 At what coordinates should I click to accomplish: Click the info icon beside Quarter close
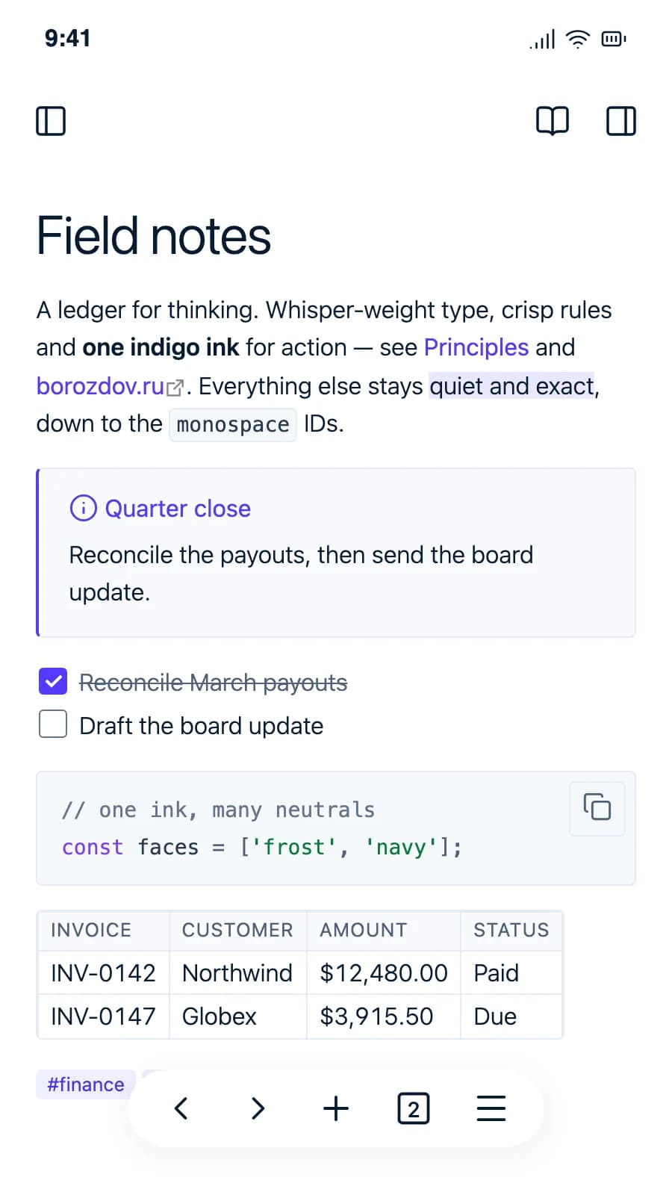(83, 508)
